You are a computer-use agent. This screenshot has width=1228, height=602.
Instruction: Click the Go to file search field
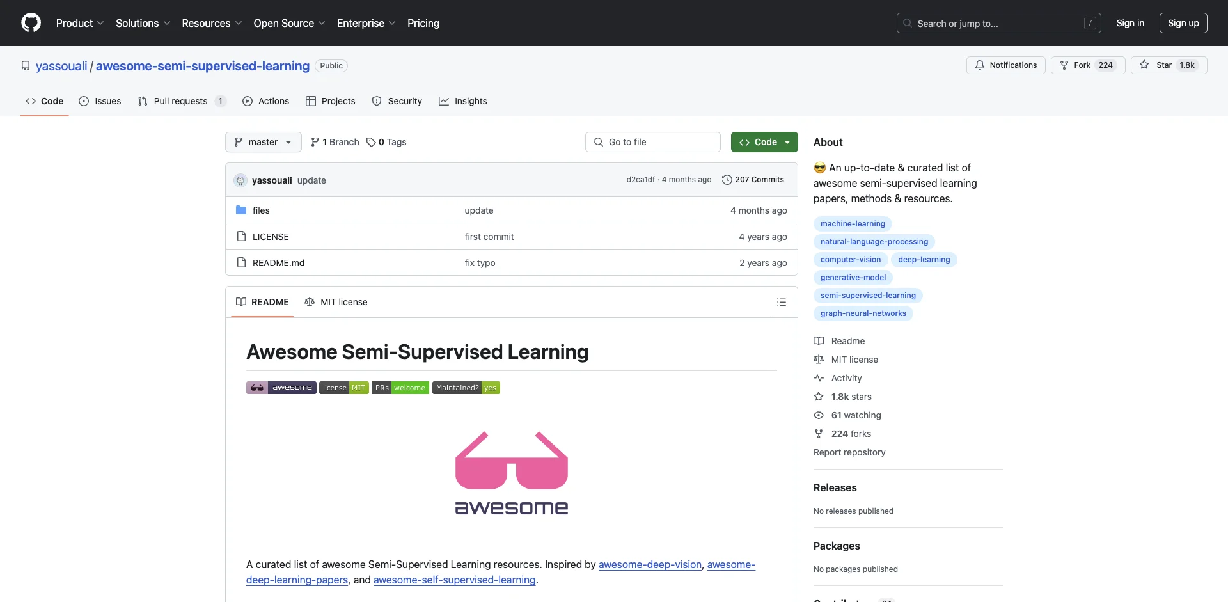coord(653,142)
